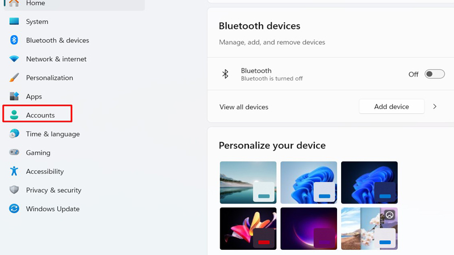This screenshot has height=255, width=454.
Task: Pick the colorful flower theme with red accent
Action: [x=248, y=228]
